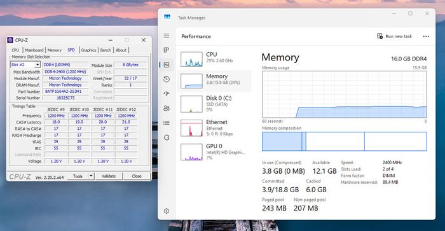Click Slots used 2 of 4 value

click(388, 169)
